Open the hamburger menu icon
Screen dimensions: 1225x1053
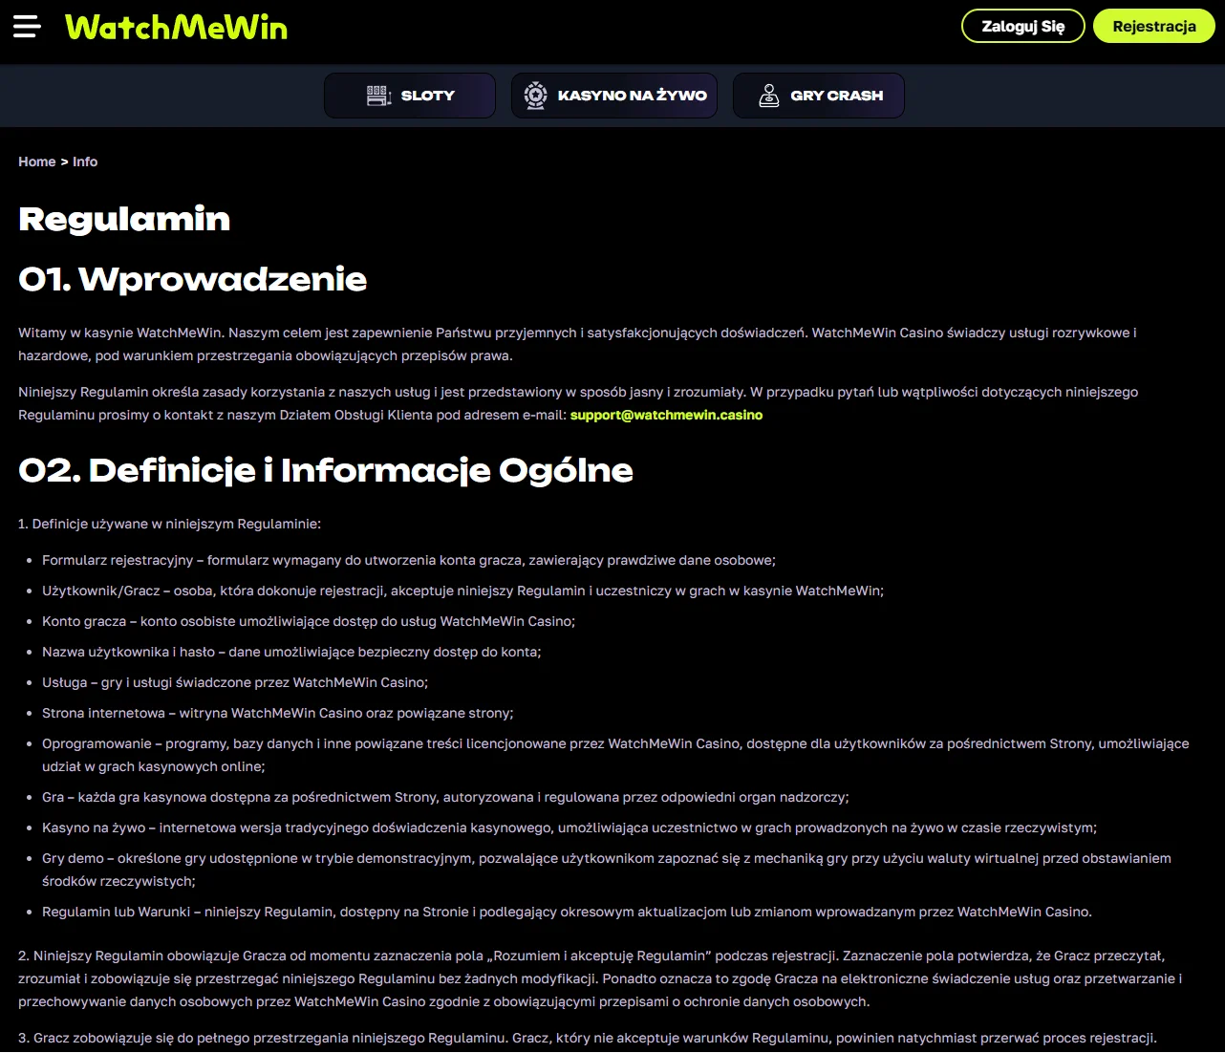[27, 27]
